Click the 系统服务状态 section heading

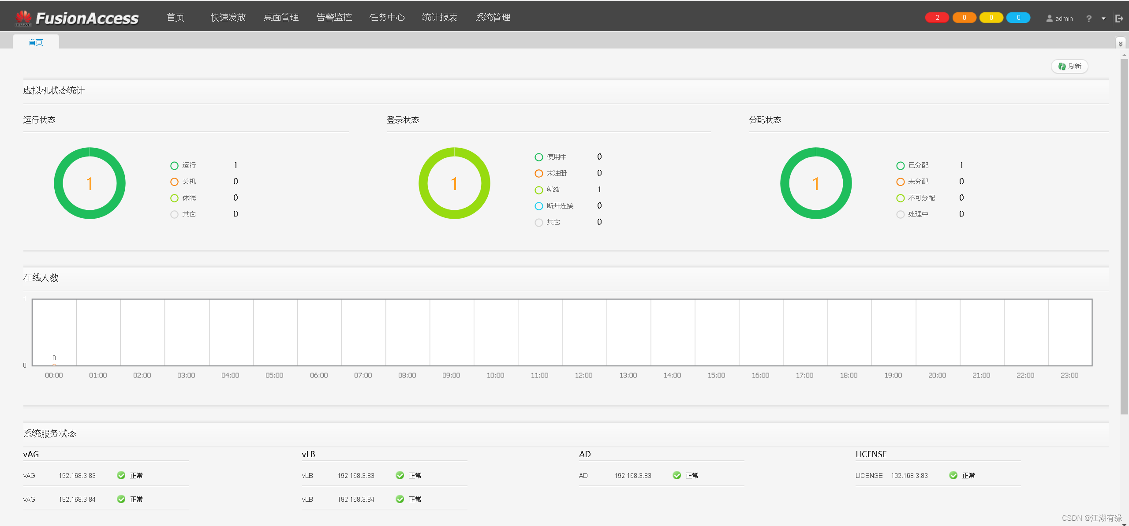(50, 433)
